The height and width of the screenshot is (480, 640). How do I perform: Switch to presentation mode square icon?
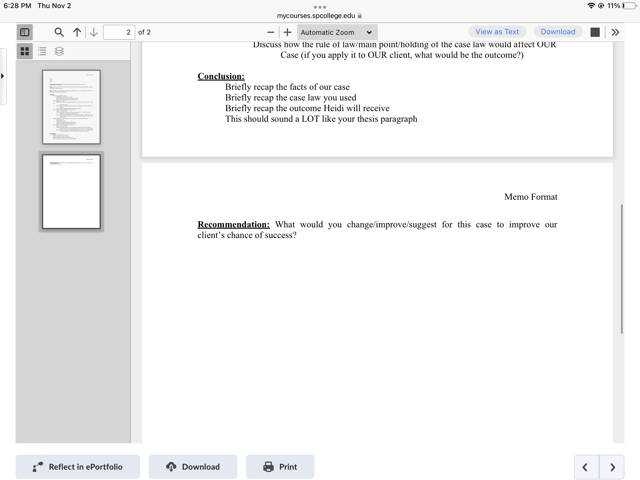pyautogui.click(x=595, y=32)
